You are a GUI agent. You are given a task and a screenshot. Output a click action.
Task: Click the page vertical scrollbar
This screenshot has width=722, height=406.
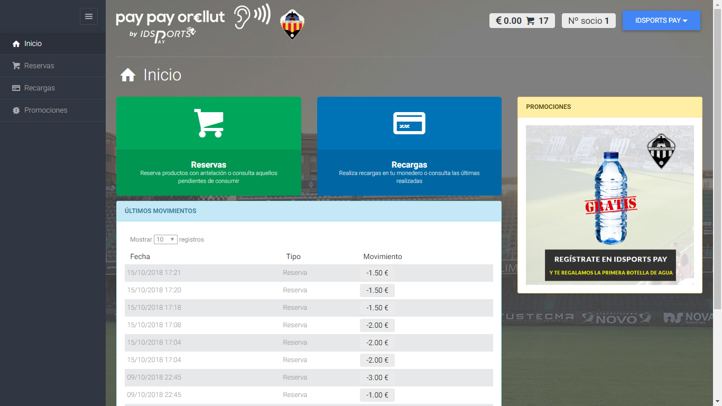717,159
